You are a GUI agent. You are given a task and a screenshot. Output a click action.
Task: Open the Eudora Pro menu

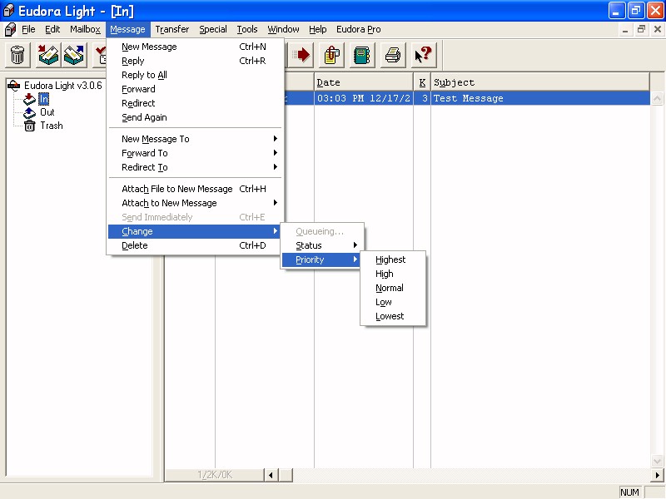tap(359, 29)
